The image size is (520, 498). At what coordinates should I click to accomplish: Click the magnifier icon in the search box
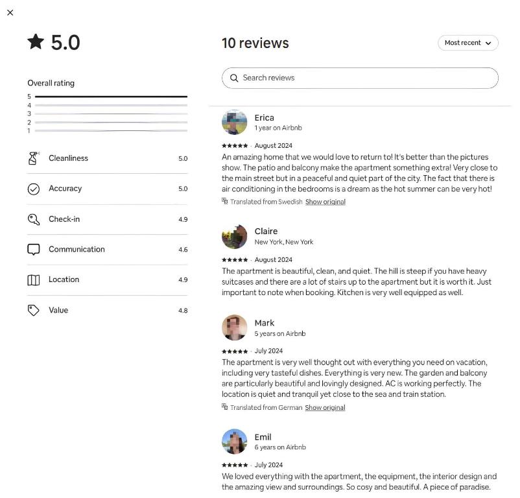click(x=234, y=78)
